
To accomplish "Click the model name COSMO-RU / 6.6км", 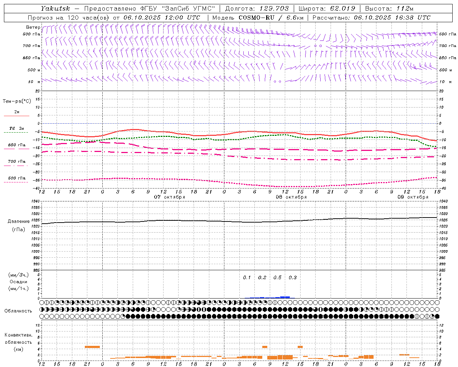I will [x=271, y=18].
